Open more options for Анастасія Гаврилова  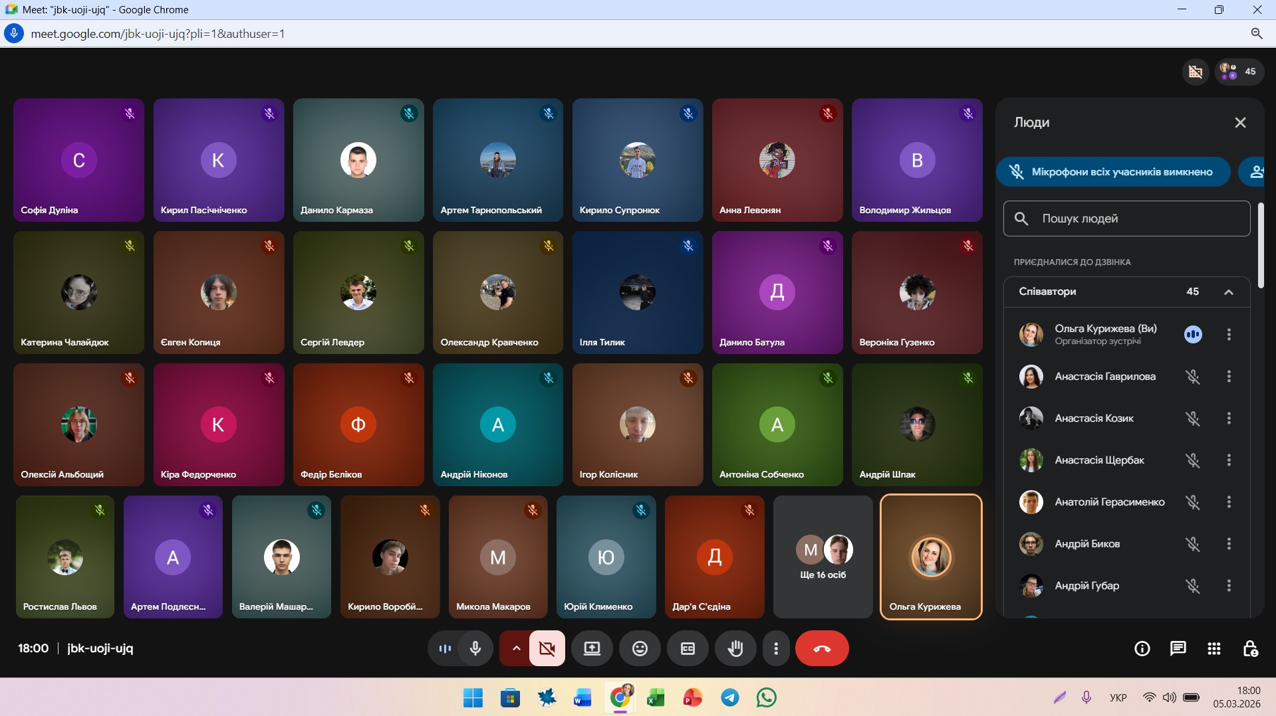click(x=1228, y=377)
